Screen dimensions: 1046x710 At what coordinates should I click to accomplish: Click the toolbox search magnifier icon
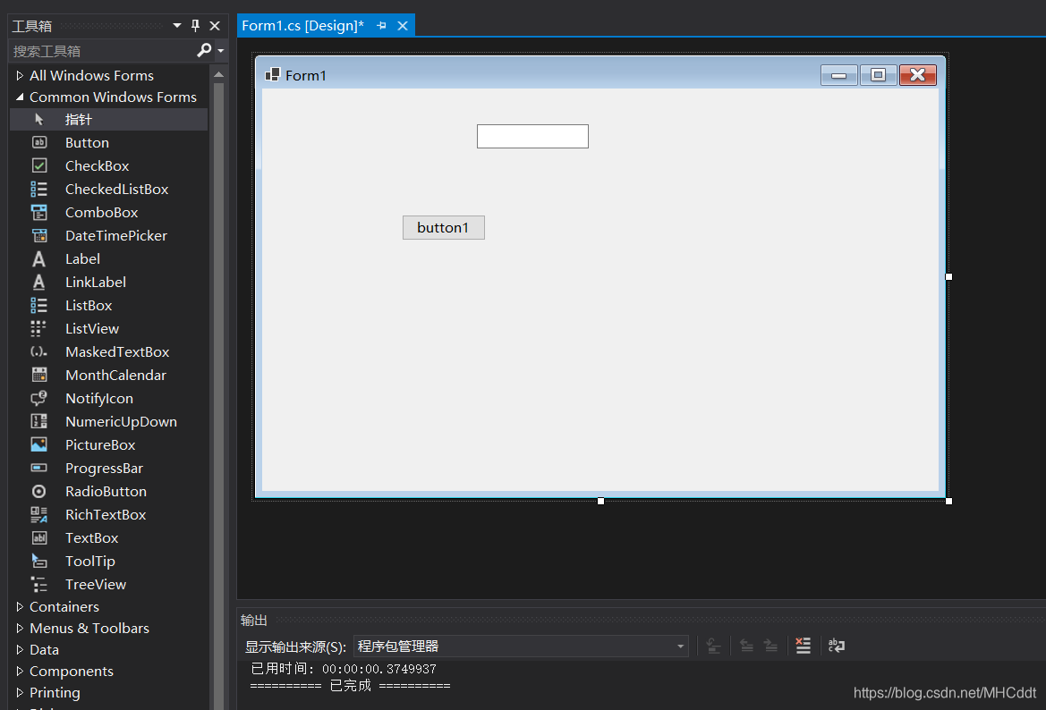(x=204, y=50)
